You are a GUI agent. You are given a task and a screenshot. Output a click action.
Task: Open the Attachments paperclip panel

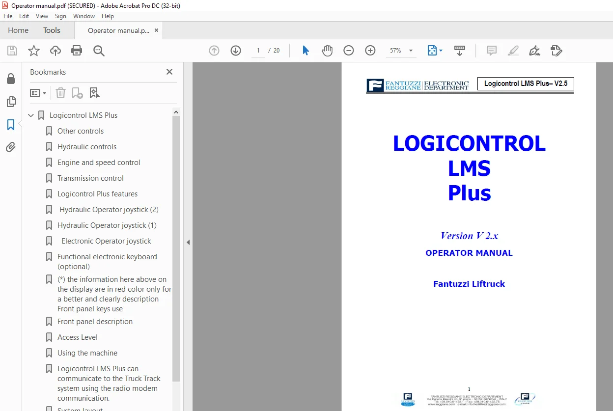point(11,147)
